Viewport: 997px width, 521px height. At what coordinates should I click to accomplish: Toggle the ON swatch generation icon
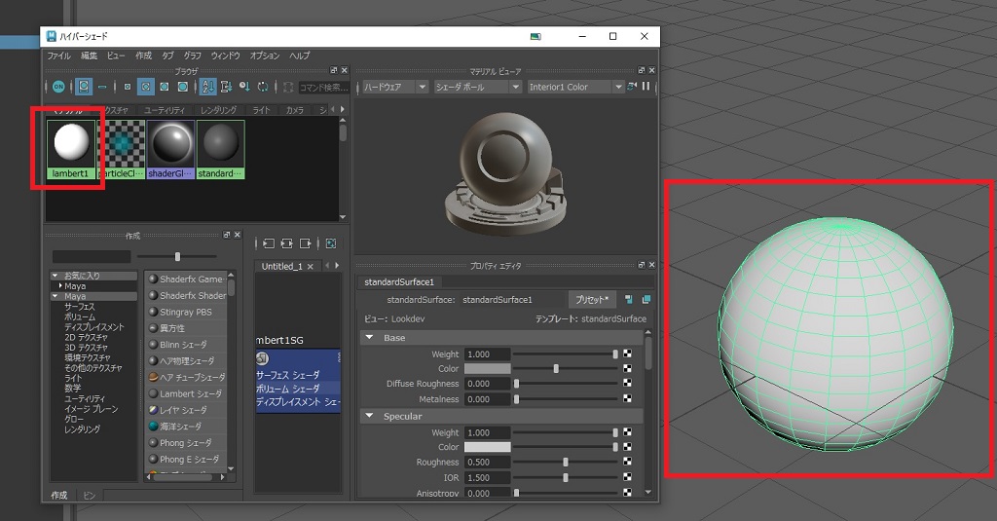58,87
